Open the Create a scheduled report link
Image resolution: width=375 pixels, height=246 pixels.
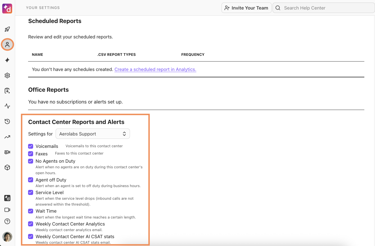(155, 69)
